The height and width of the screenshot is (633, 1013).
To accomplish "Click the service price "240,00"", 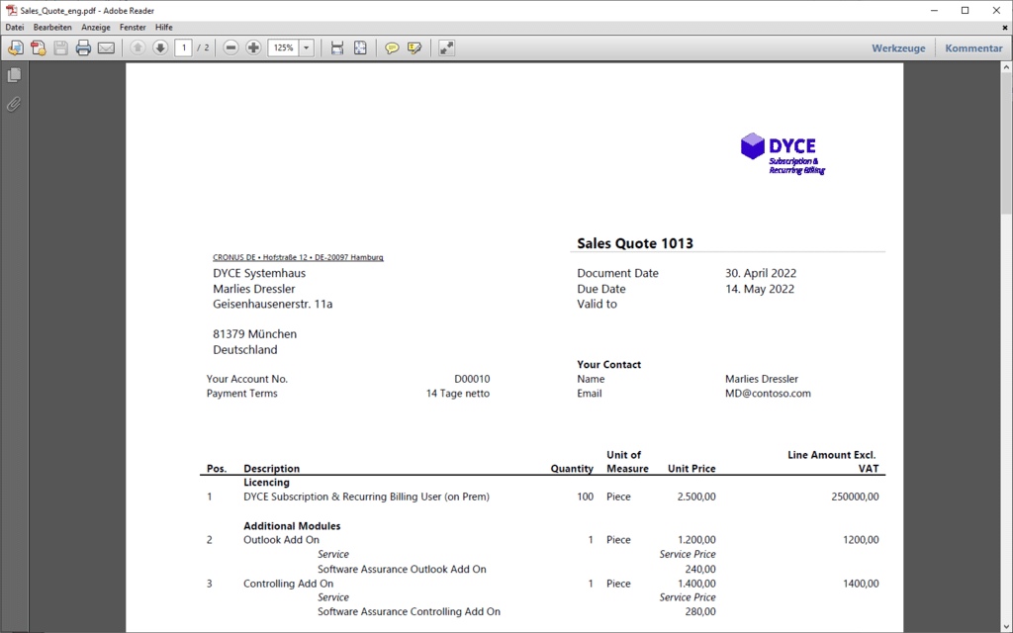I will point(700,569).
